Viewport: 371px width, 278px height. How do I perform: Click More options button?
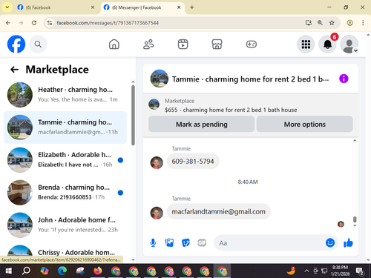coord(305,124)
